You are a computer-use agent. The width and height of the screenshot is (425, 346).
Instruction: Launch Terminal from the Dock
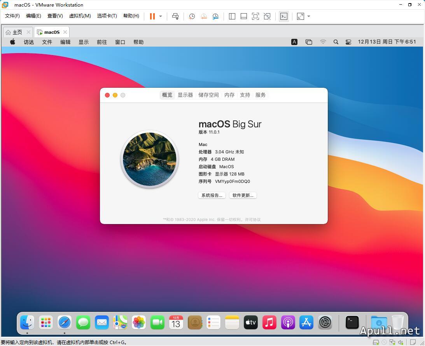tap(352, 322)
